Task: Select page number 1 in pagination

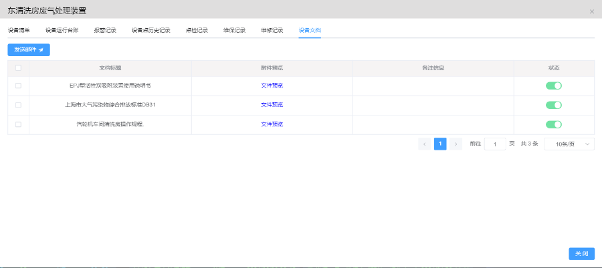Action: coord(440,144)
